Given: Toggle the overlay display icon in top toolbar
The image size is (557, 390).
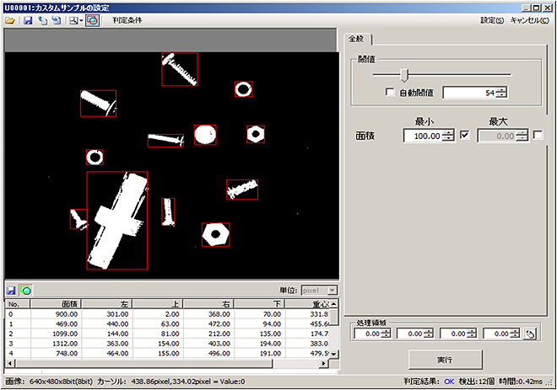Looking at the screenshot, I should coord(93,19).
